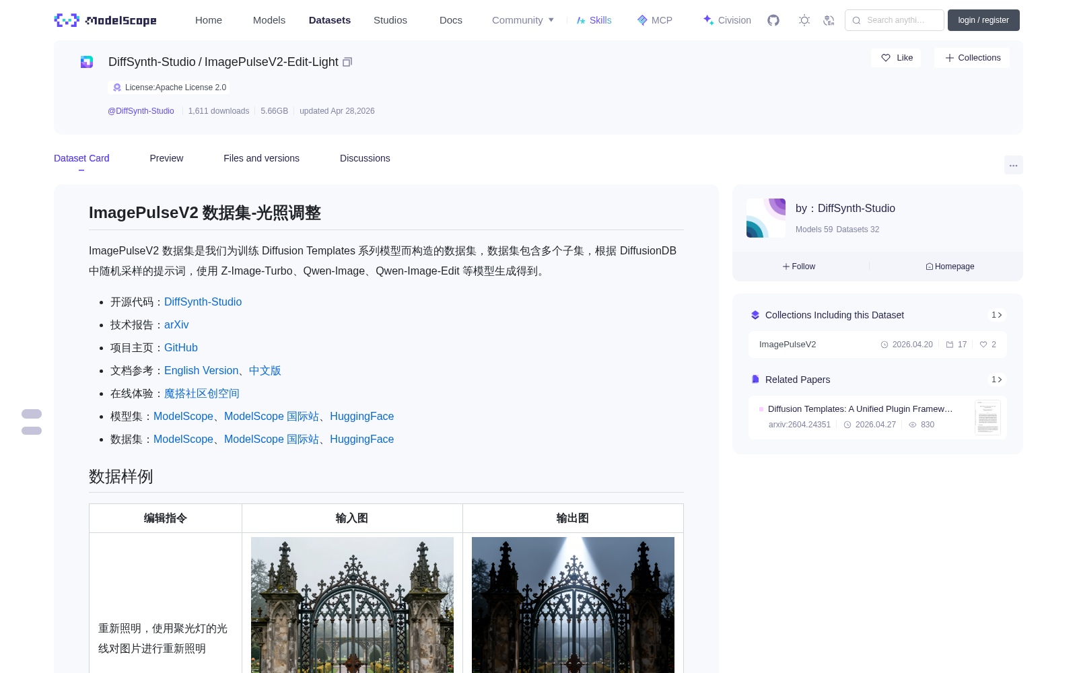
Task: Open the 魔搭社区创空间 demo link
Action: point(202,394)
